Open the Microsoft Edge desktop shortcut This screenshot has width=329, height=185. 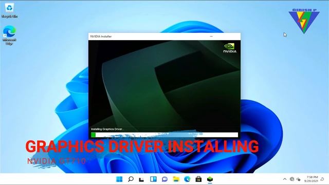(9, 35)
